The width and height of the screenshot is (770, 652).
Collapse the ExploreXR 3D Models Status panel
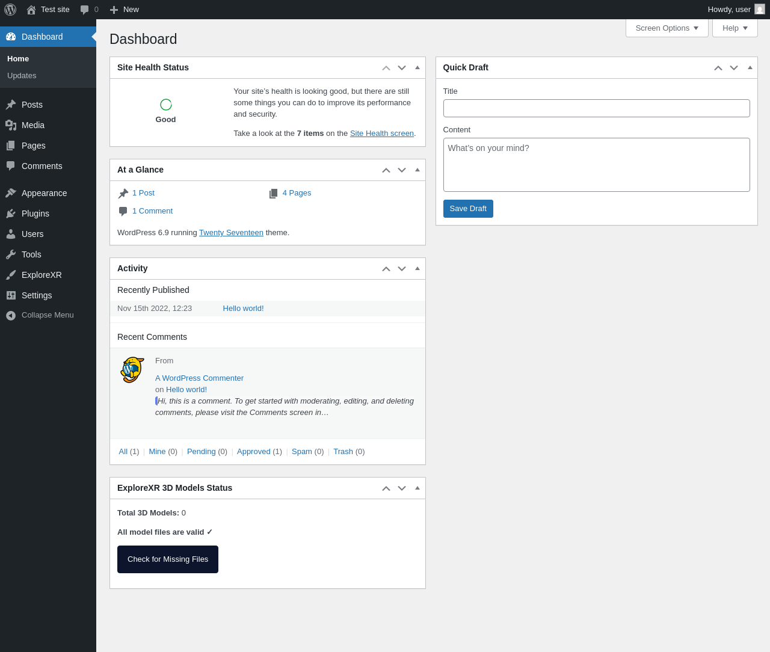pyautogui.click(x=417, y=488)
